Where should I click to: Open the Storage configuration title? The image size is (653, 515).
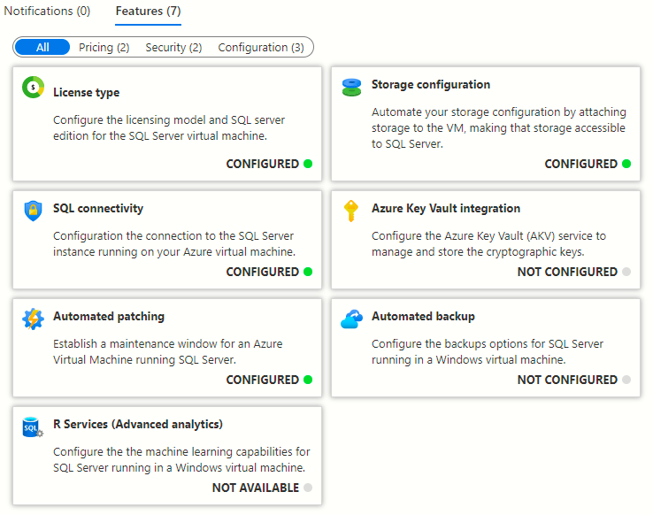[x=431, y=85]
